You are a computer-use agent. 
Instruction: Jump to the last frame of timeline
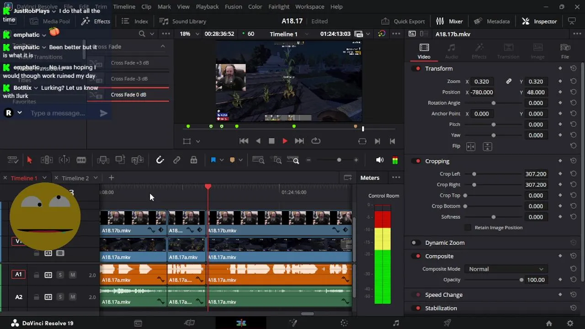point(299,141)
